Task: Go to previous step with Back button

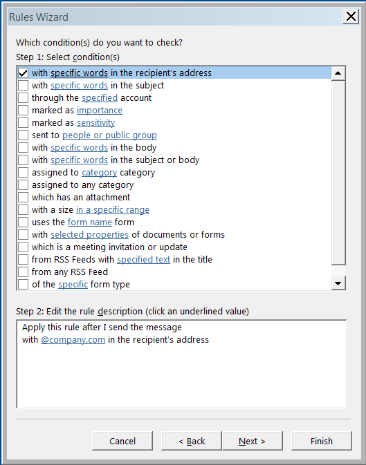Action: pos(192,442)
